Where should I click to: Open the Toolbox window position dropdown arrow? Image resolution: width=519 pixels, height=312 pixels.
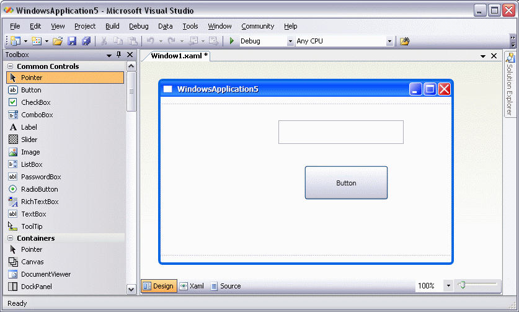109,55
